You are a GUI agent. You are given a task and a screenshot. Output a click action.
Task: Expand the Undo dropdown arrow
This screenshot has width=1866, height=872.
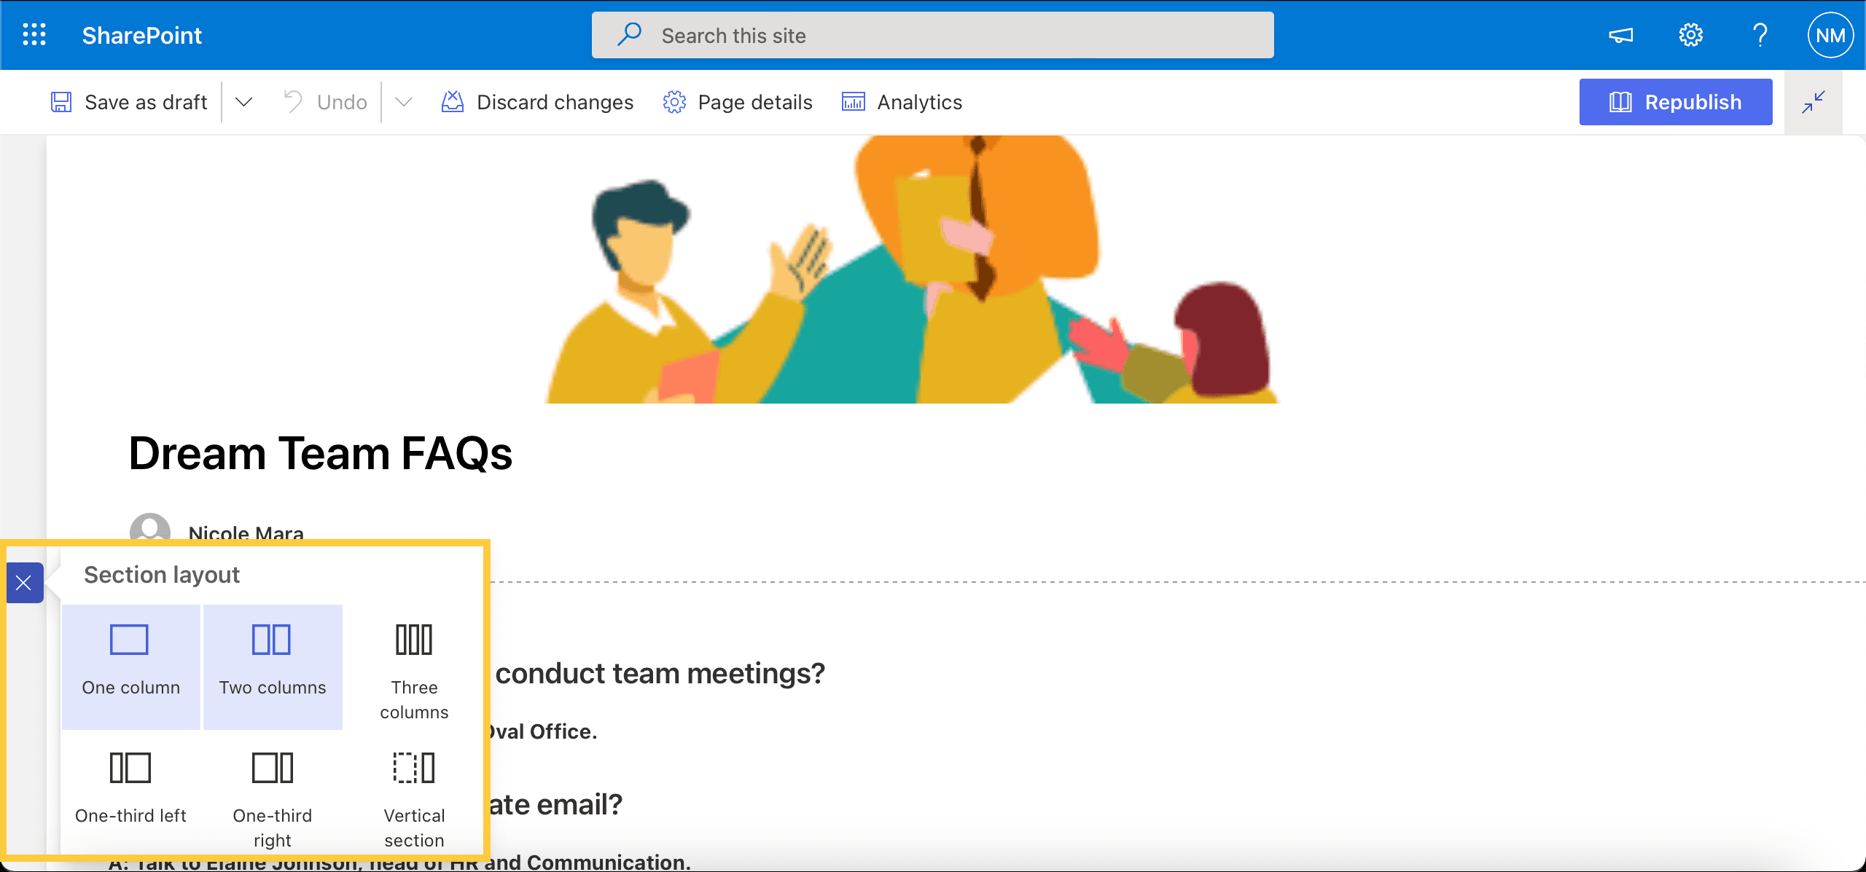tap(403, 101)
